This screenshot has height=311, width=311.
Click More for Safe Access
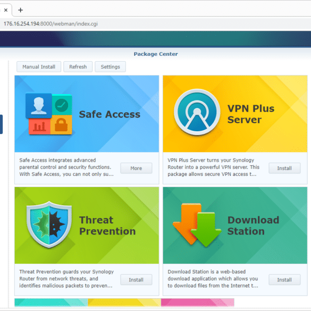pos(136,168)
